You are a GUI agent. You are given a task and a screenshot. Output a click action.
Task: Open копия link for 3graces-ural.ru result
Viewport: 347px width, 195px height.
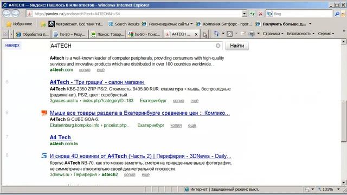[x=178, y=101]
